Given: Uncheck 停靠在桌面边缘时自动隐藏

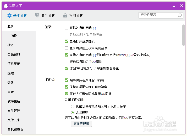Looking at the screenshot, I should 67,87.
